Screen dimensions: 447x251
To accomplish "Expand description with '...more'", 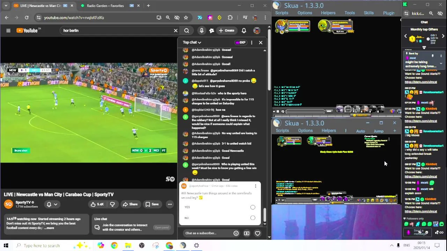I will click(49, 228).
